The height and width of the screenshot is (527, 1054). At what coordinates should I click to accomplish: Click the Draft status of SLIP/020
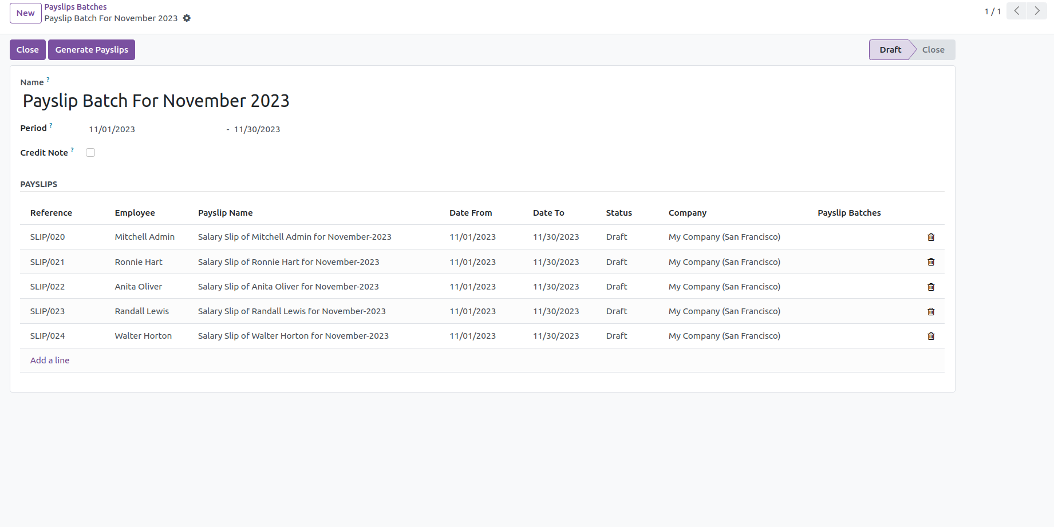617,237
